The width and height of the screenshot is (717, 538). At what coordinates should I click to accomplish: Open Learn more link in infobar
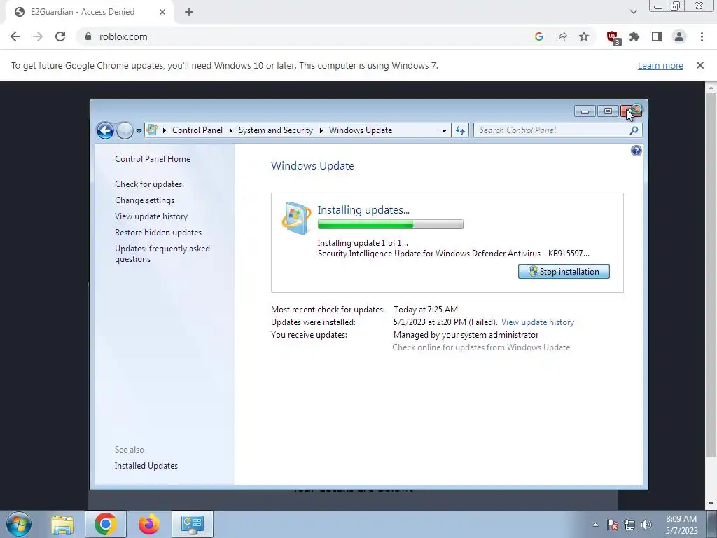(x=660, y=65)
